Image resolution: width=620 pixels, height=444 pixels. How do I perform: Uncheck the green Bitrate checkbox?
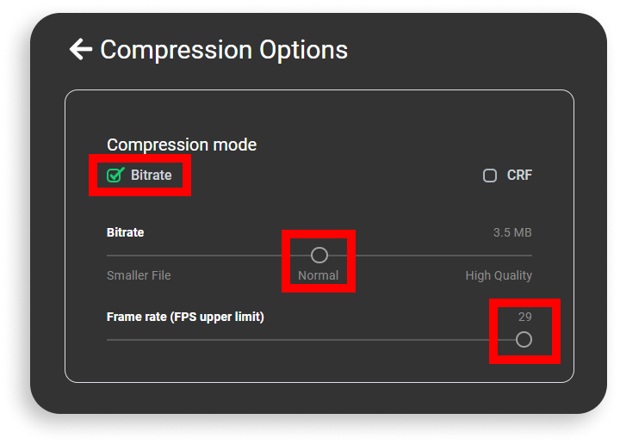click(115, 175)
